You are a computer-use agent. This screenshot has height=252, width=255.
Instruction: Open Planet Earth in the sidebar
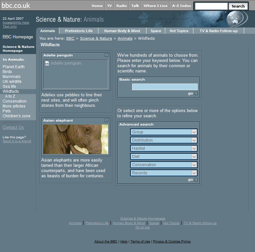pyautogui.click(x=13, y=67)
